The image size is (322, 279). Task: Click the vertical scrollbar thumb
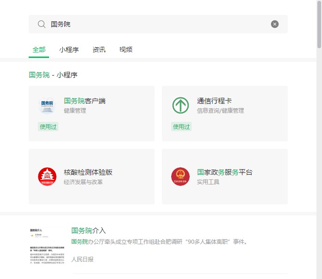319,24
